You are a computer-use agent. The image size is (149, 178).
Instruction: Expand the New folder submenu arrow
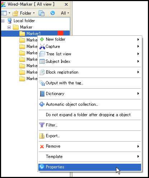point(138,39)
